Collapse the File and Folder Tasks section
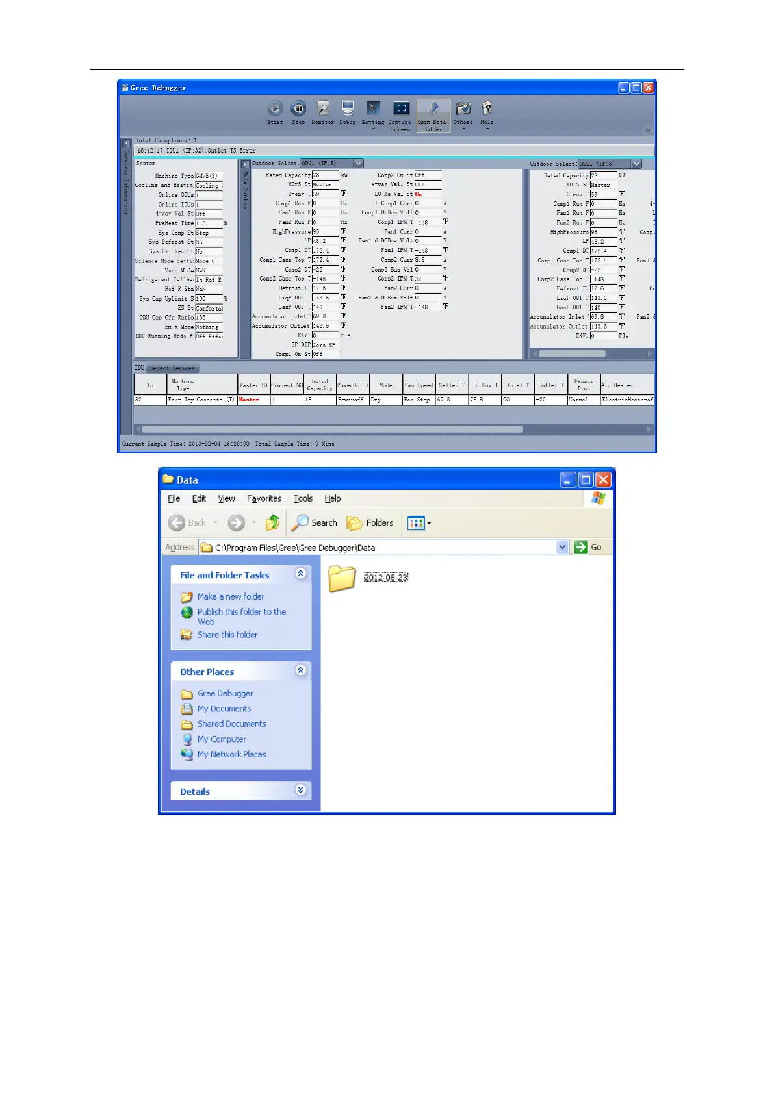The width and height of the screenshot is (774, 1094). coord(300,574)
